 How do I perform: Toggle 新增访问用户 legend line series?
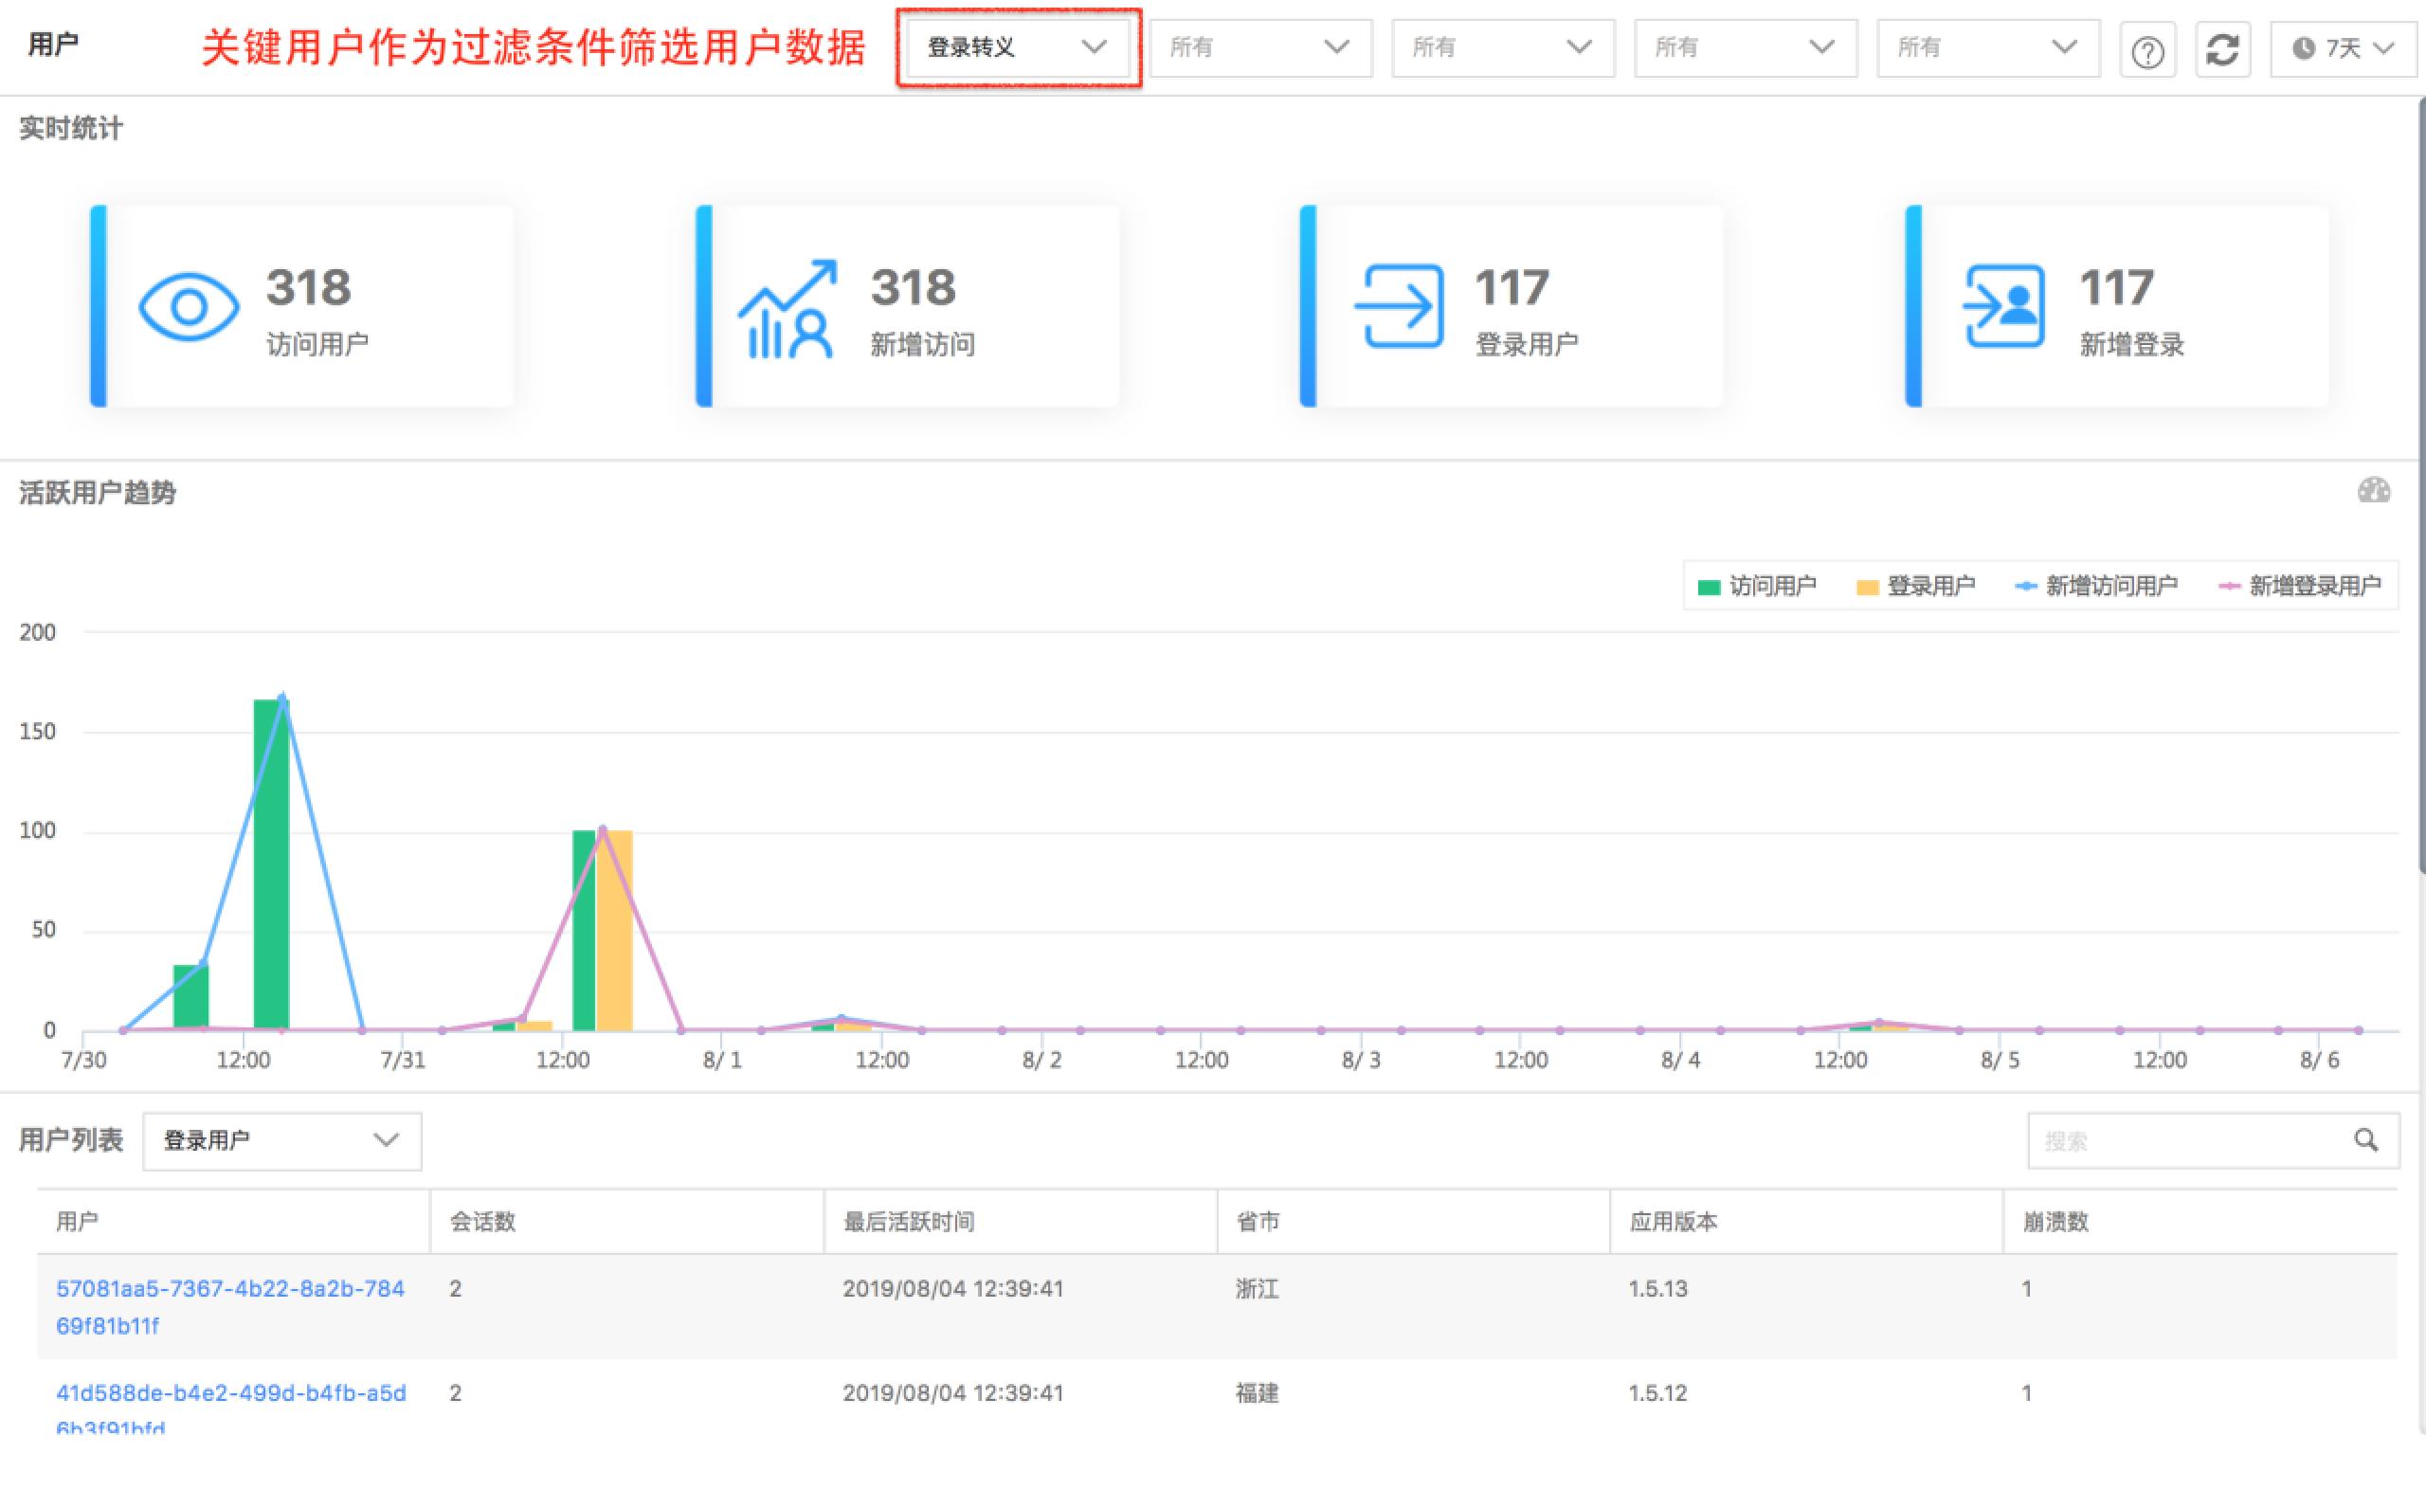coord(2096,587)
